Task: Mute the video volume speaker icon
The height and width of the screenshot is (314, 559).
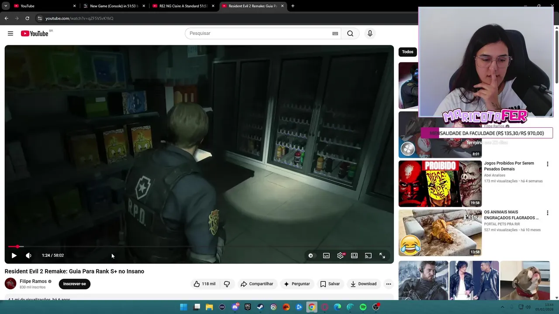Action: [x=28, y=256]
